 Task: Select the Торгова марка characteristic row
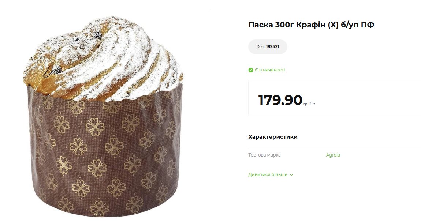pos(264,155)
